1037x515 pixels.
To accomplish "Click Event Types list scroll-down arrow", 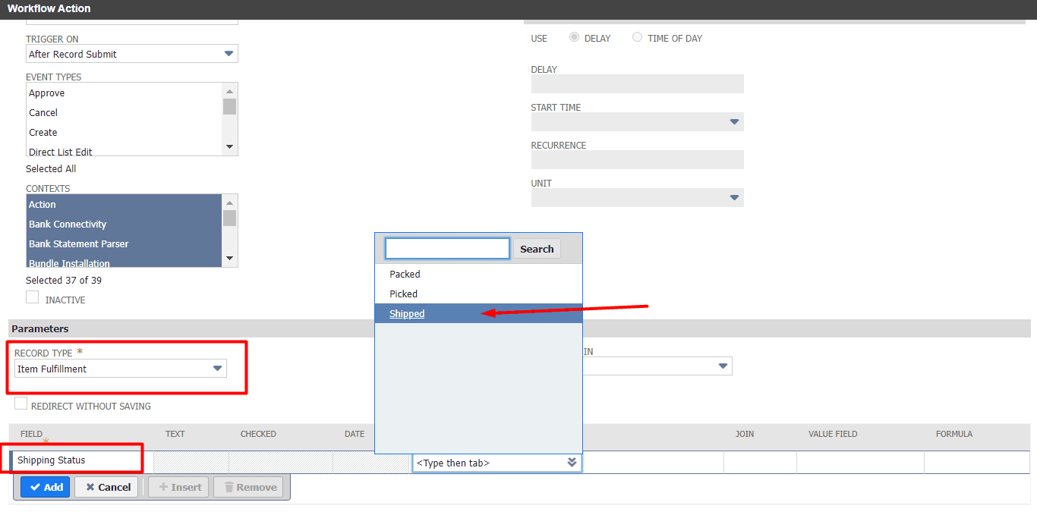I will [229, 147].
